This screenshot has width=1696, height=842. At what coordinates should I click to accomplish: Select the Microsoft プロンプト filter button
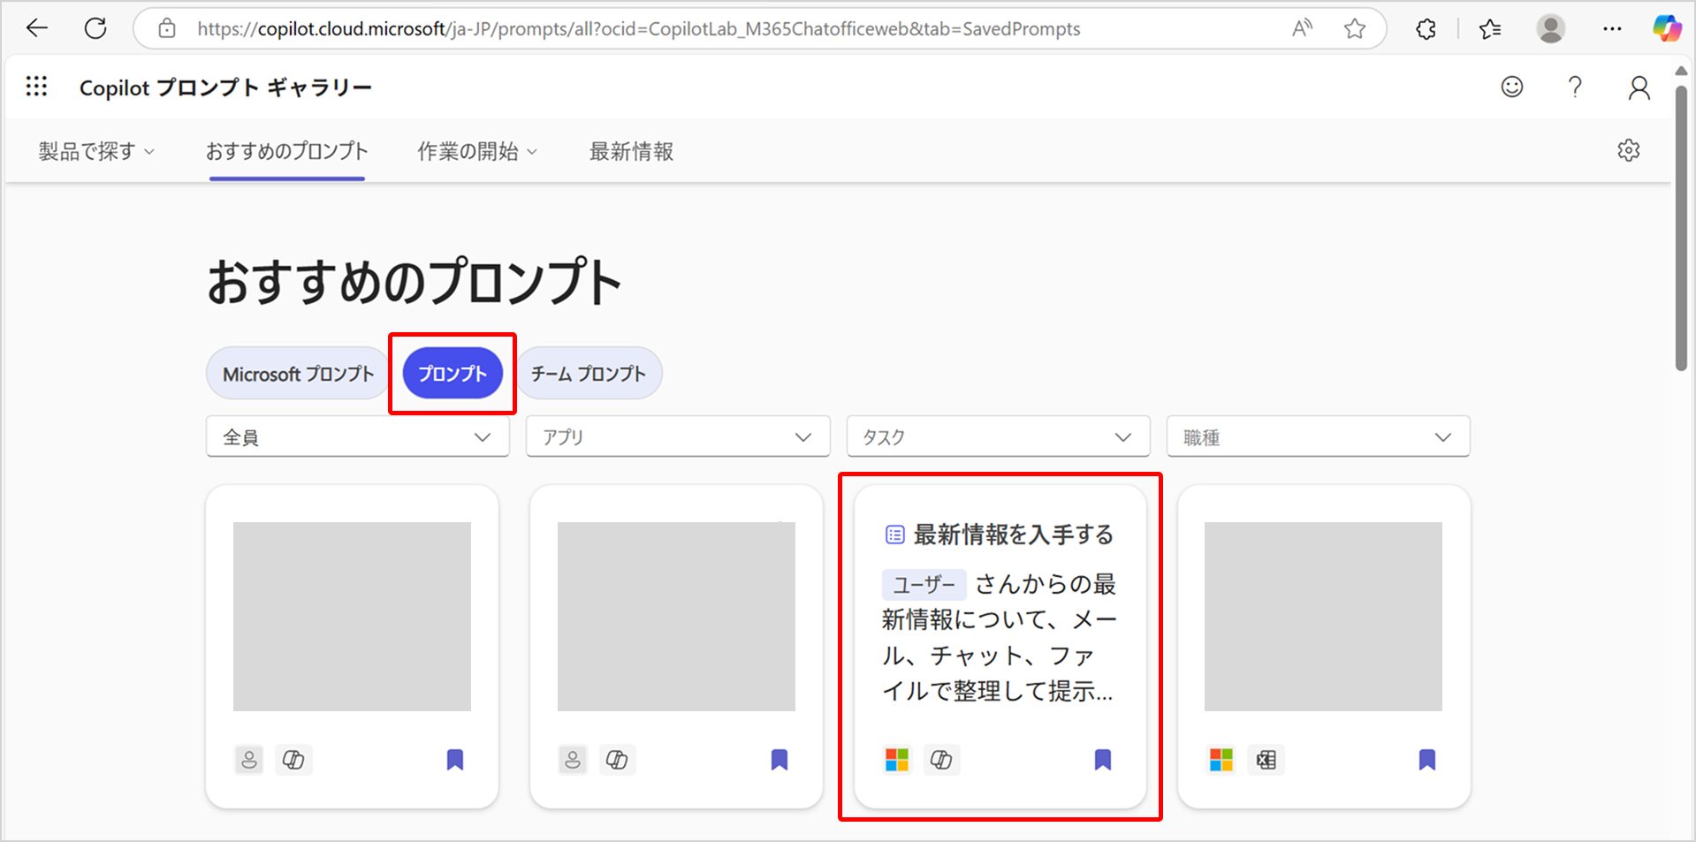pyautogui.click(x=298, y=374)
